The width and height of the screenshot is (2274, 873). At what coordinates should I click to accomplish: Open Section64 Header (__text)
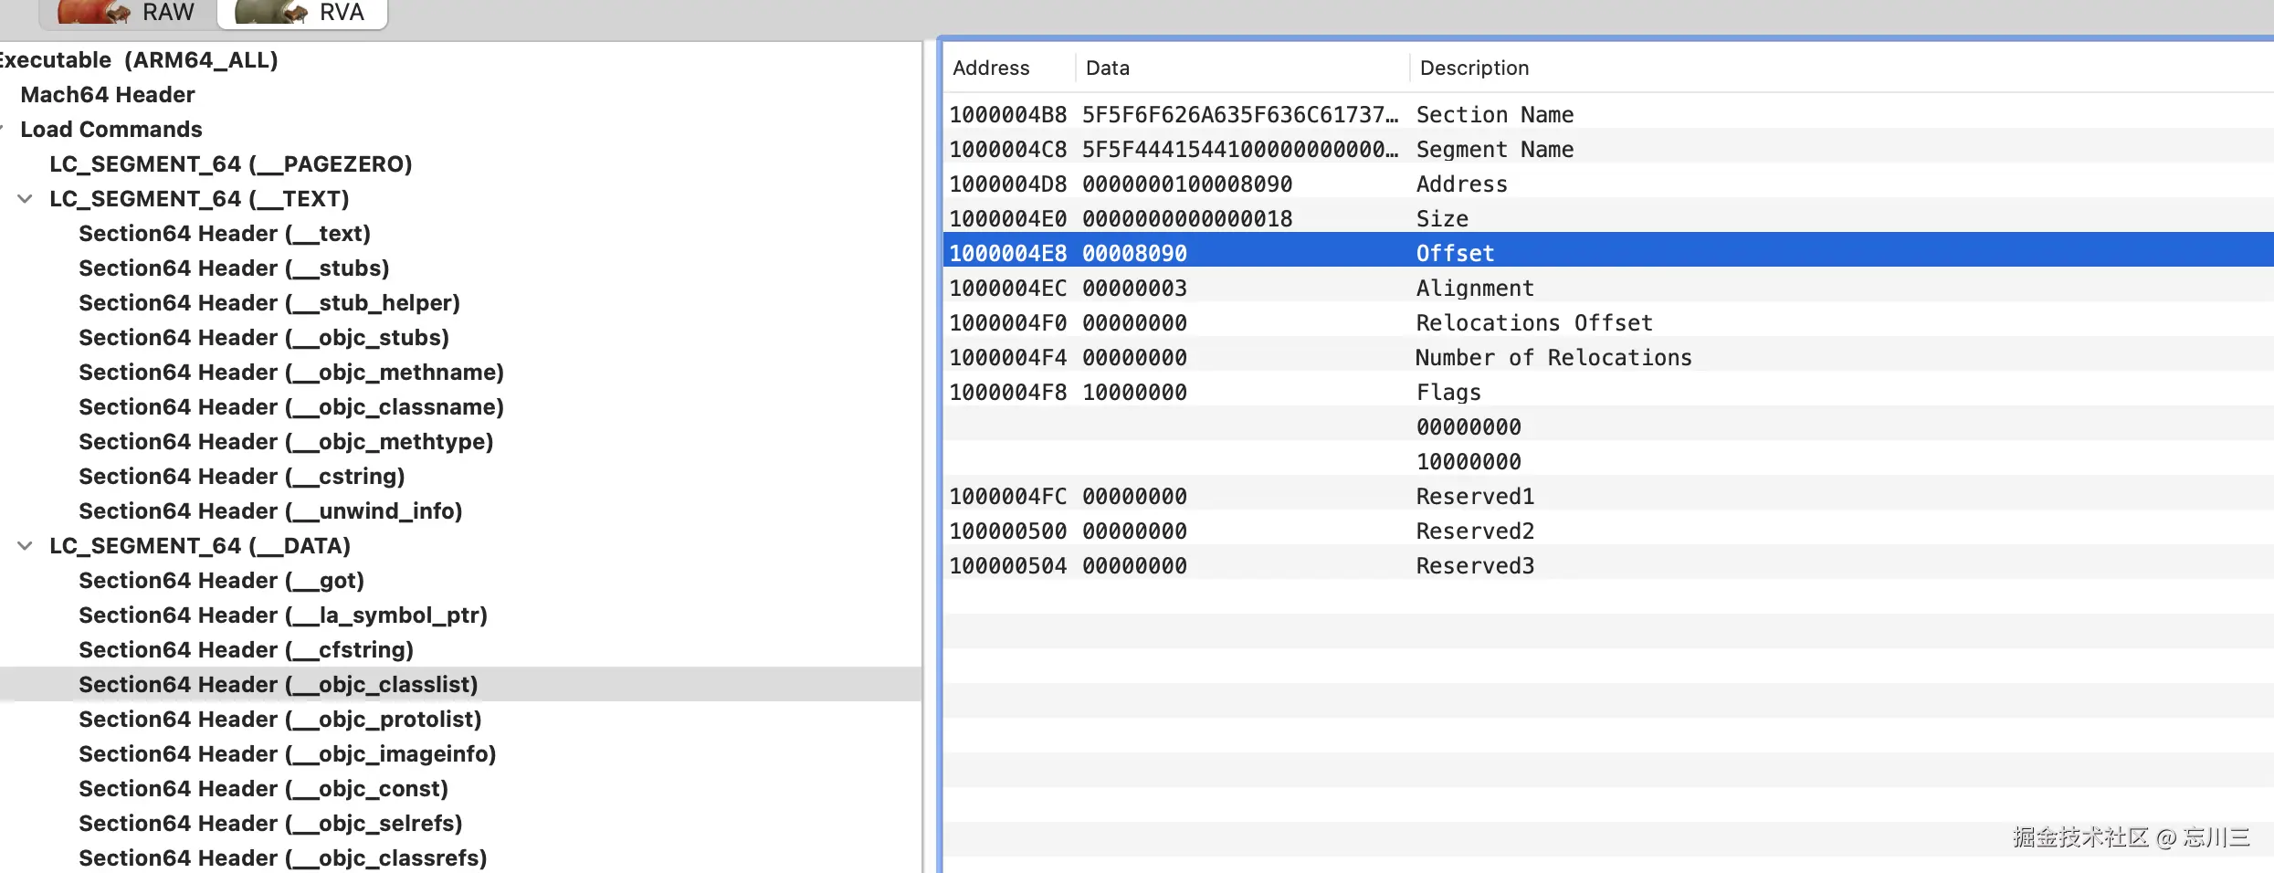pos(225,233)
